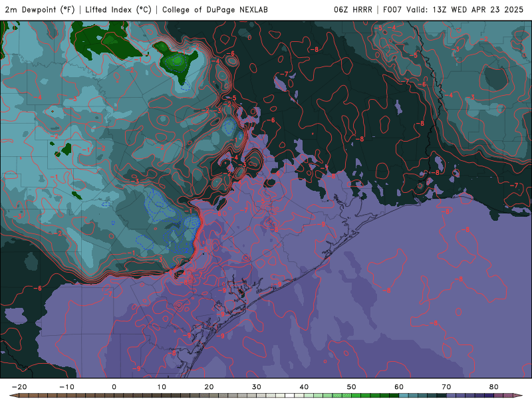Click the 10 label on the color scale
This screenshot has width=532, height=399.
pos(162,387)
